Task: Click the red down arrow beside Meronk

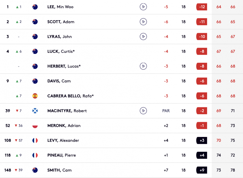Action: point(16,126)
